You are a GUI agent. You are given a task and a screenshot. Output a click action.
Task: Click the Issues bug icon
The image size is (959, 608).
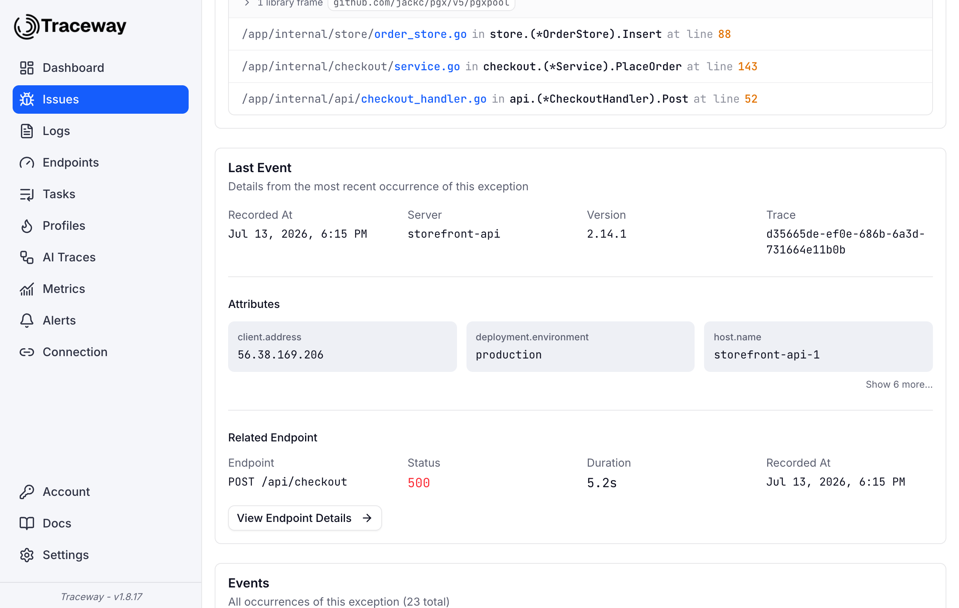[x=27, y=99]
